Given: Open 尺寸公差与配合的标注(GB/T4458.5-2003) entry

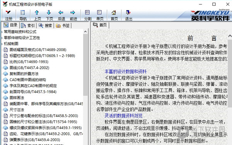Looking at the screenshot, I should [44, 116].
